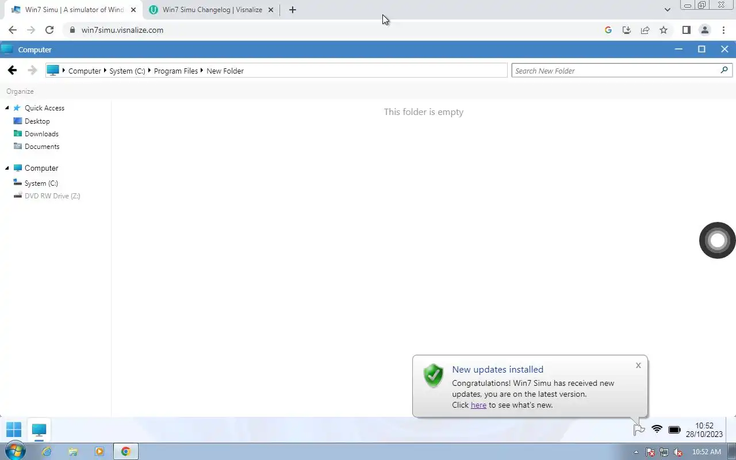Click the Downloads folder icon in sidebar
Viewport: 736px width, 460px height.
[x=18, y=133]
